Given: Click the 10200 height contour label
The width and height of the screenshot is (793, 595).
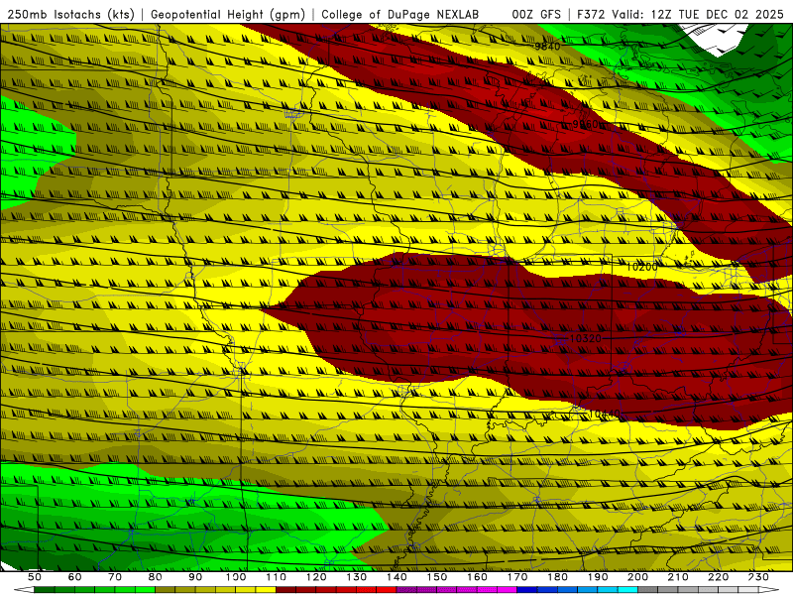Looking at the screenshot, I should click(x=641, y=267).
